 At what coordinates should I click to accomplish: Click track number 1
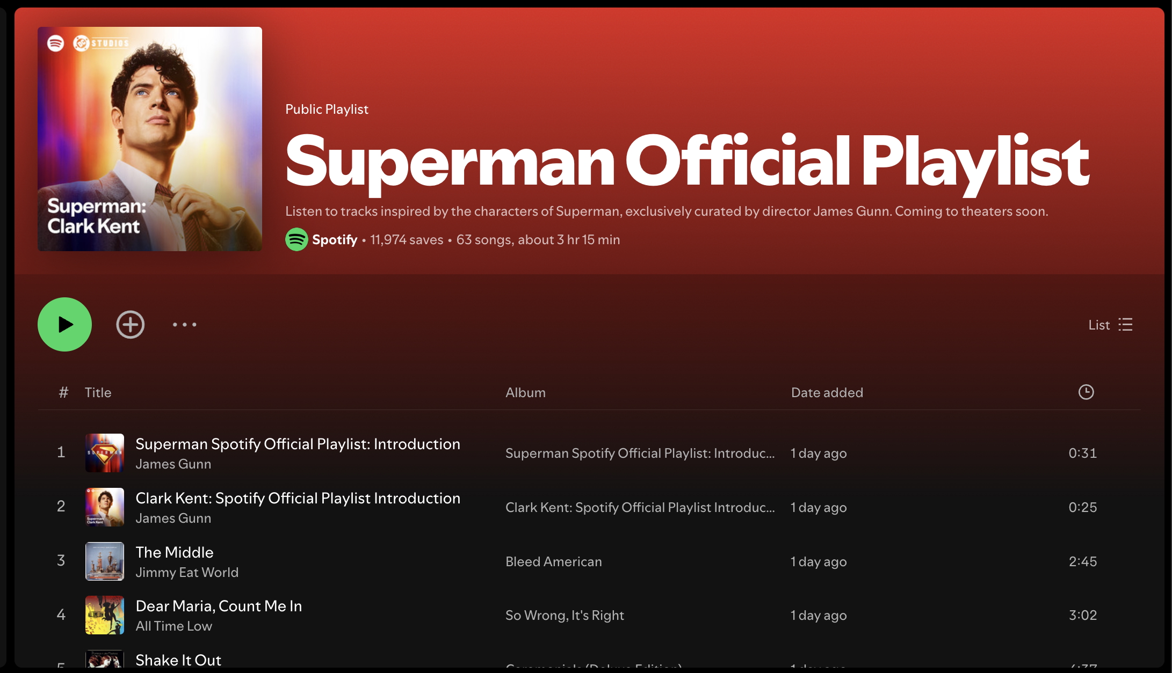pos(61,452)
